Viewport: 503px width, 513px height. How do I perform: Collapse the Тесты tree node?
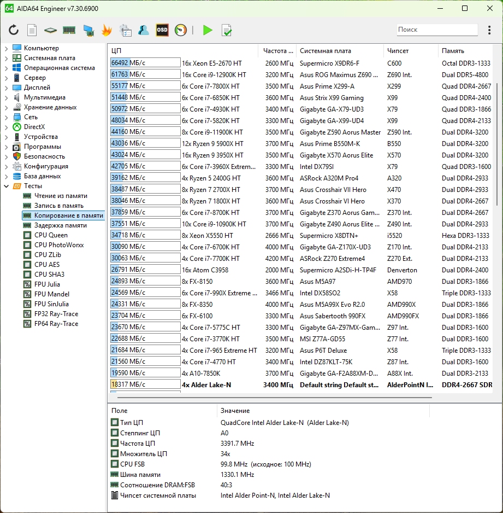(6, 186)
